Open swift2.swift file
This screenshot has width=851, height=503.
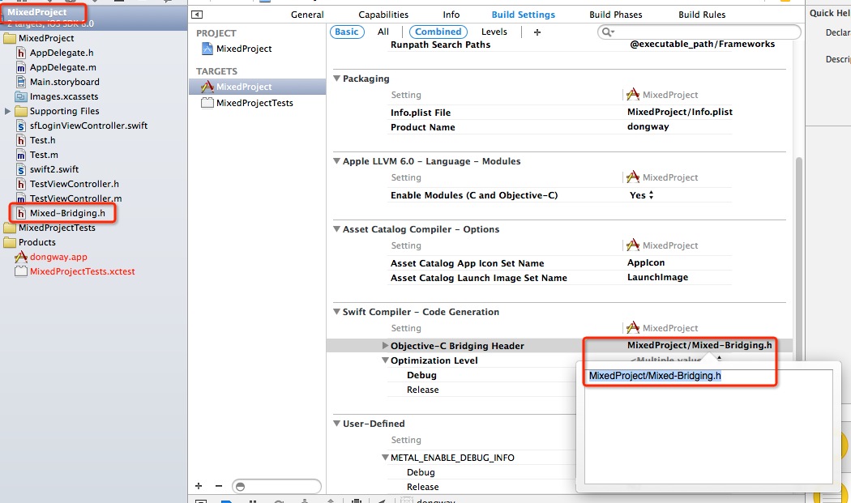pos(54,169)
